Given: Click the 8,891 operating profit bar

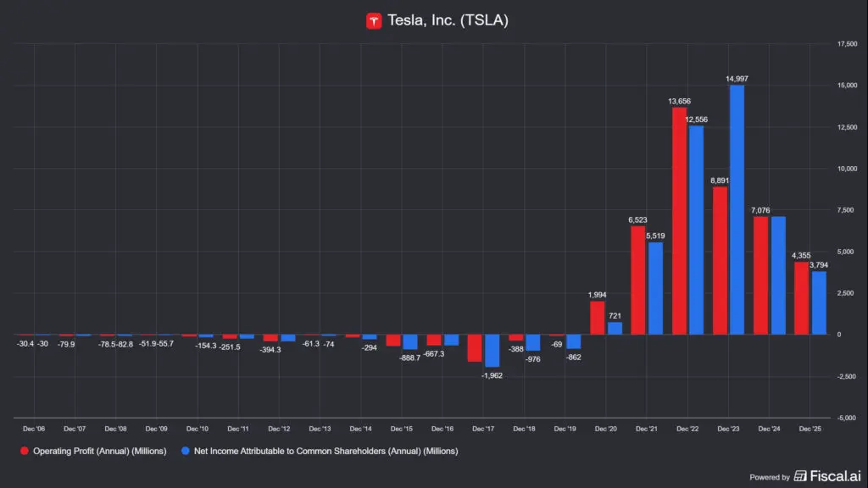Looking at the screenshot, I should (721, 261).
